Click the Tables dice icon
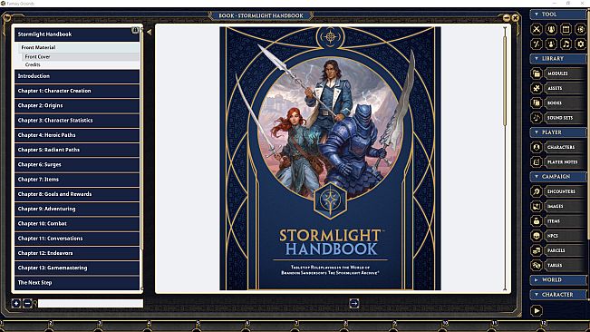 coord(537,265)
